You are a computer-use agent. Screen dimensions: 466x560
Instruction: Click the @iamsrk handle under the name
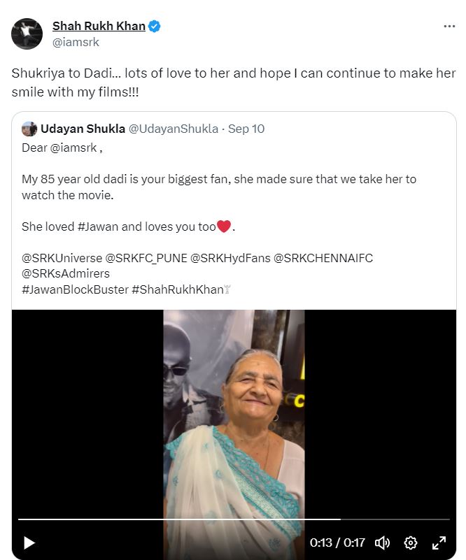(x=76, y=42)
